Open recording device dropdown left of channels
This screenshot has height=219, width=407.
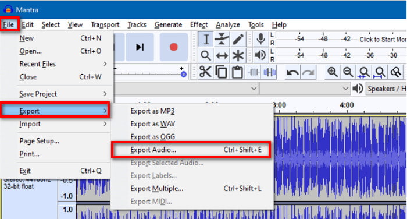click(186, 89)
